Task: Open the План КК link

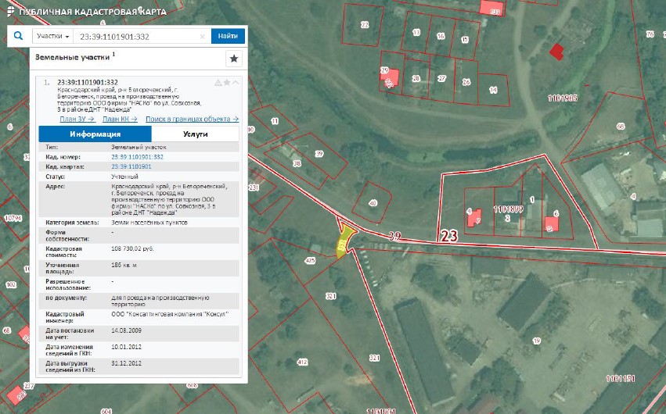Action: 120,119
